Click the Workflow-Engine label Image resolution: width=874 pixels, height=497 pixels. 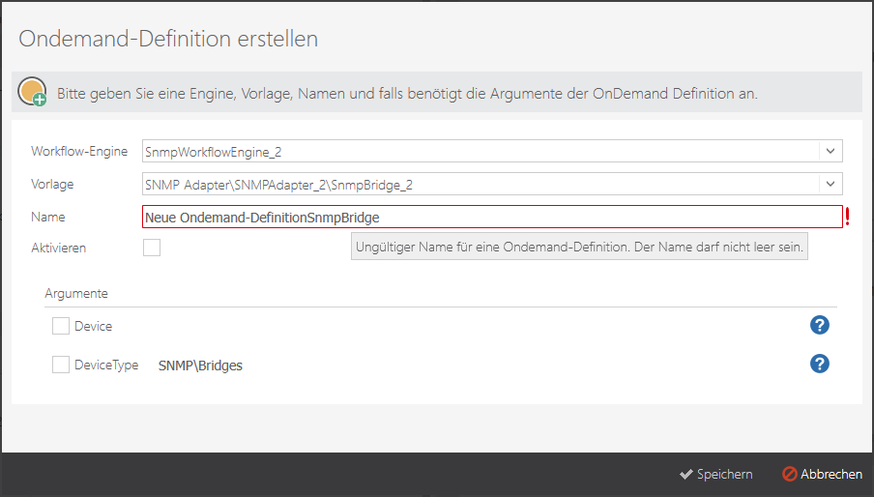pos(79,151)
